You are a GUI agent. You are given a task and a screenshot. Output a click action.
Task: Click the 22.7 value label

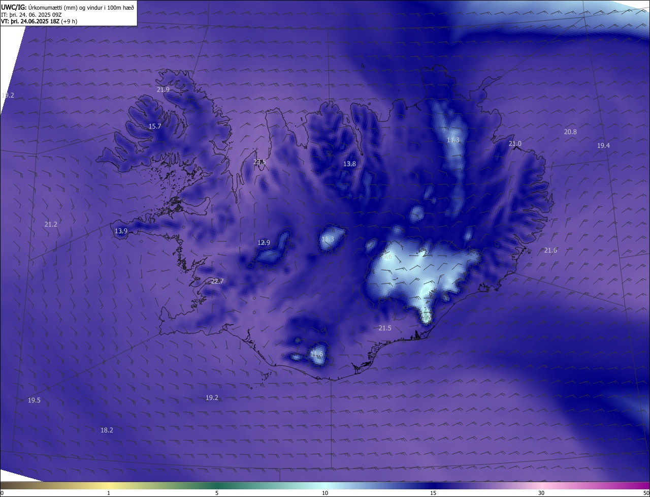pos(217,282)
